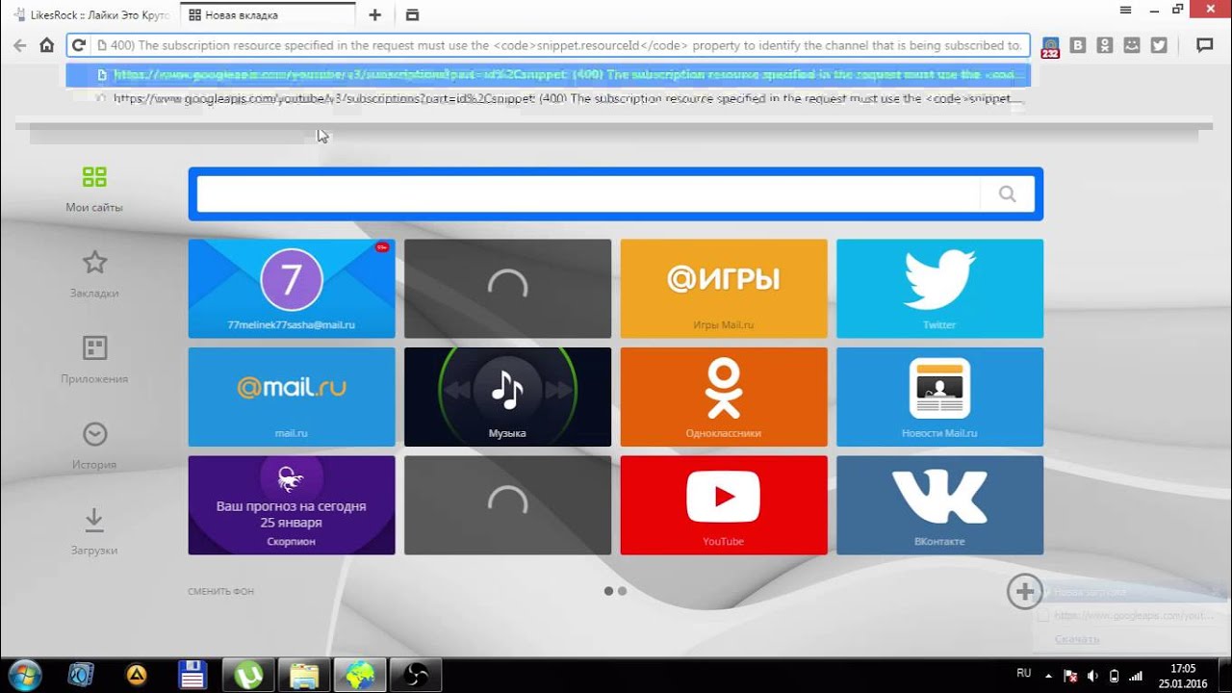The width and height of the screenshot is (1232, 693).
Task: Open the browser home page icon
Action: click(46, 45)
